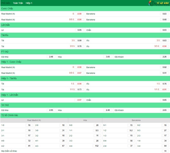170x153 pixels.
Task: Select Xỉu 3/3.5 odds -0.94
Action: point(164,46)
